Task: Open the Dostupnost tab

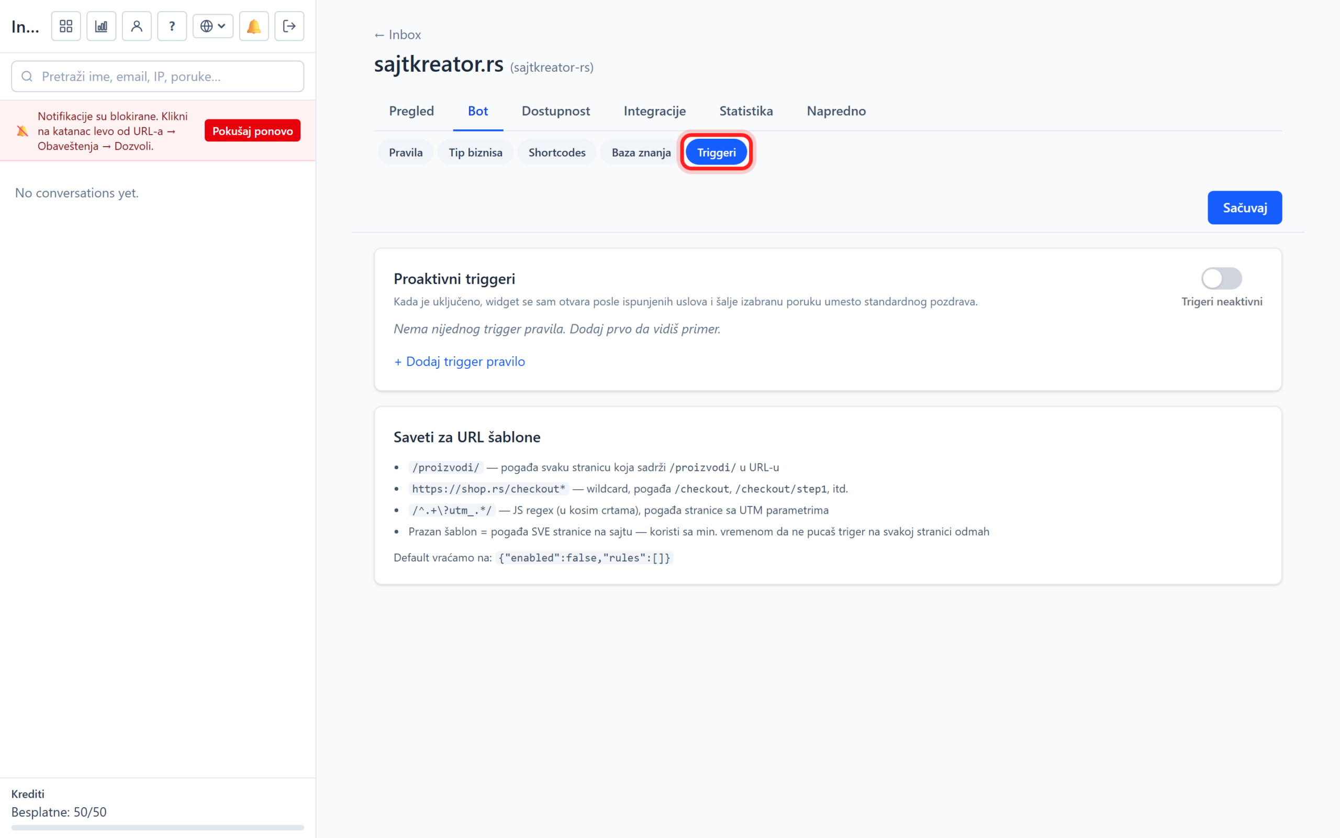Action: pyautogui.click(x=556, y=111)
